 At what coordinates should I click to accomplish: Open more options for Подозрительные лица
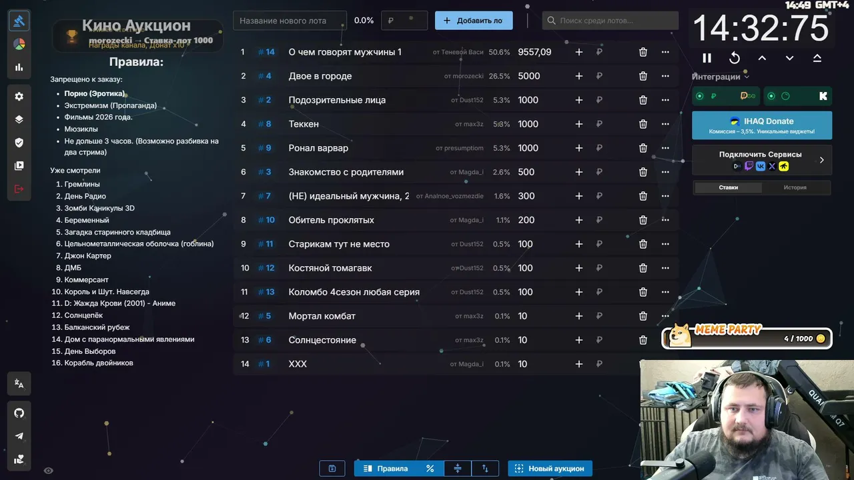click(665, 100)
